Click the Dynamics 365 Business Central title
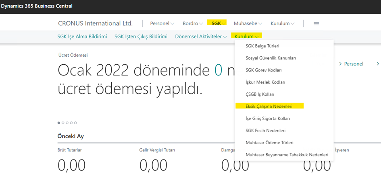The image size is (381, 176). [37, 6]
